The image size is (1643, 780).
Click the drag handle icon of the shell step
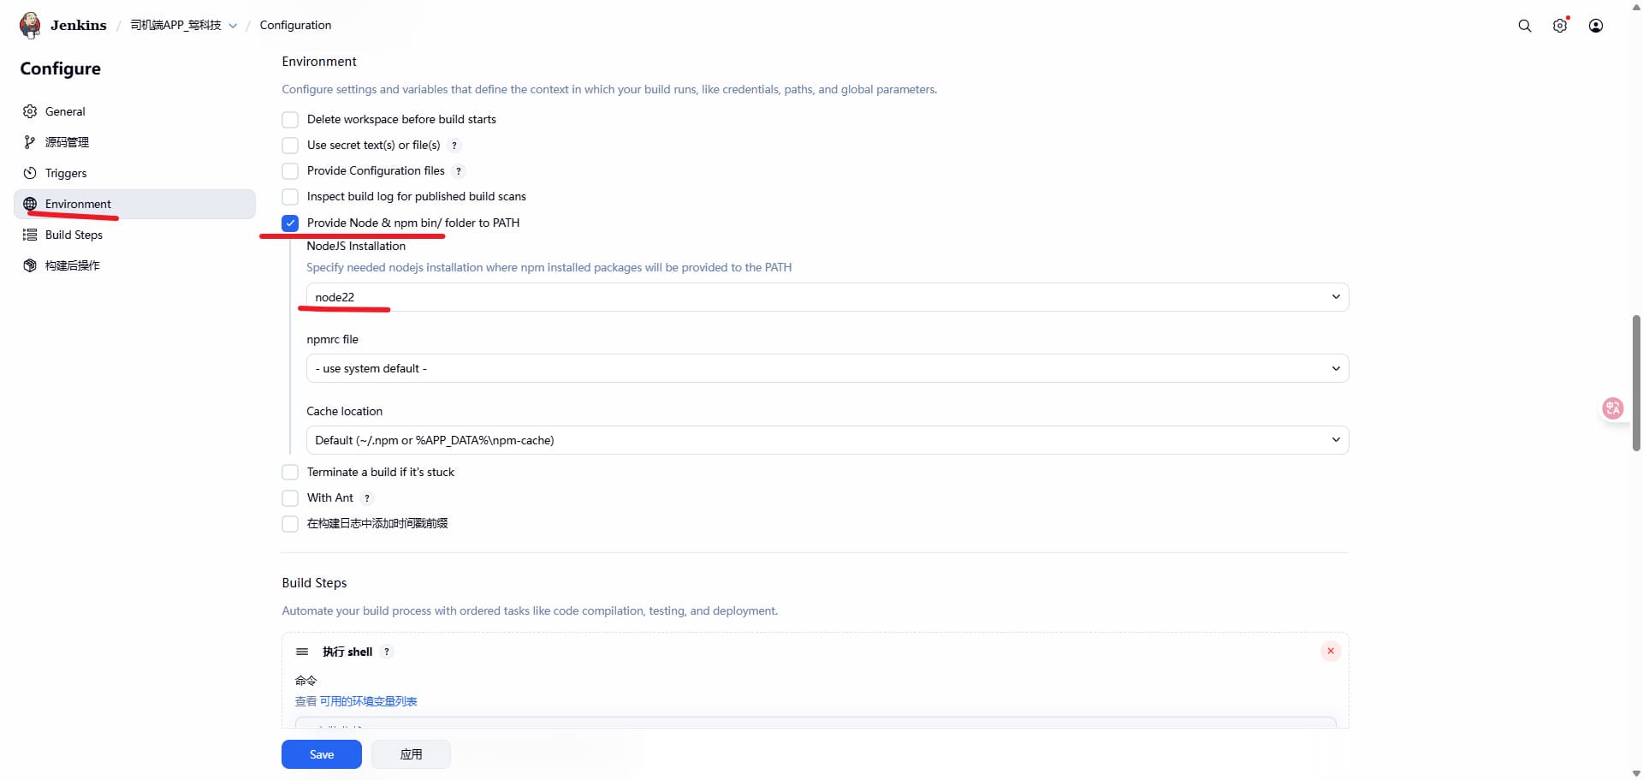pos(302,652)
